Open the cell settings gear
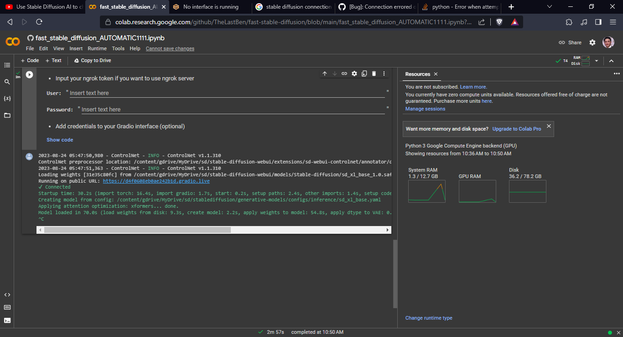Viewport: 623px width, 337px height. pyautogui.click(x=354, y=73)
